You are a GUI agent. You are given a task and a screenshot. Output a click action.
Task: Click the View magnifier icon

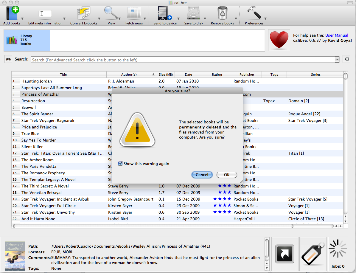(x=111, y=13)
